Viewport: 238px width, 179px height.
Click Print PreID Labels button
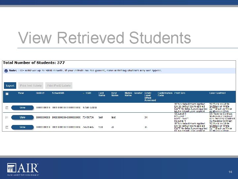(59, 86)
